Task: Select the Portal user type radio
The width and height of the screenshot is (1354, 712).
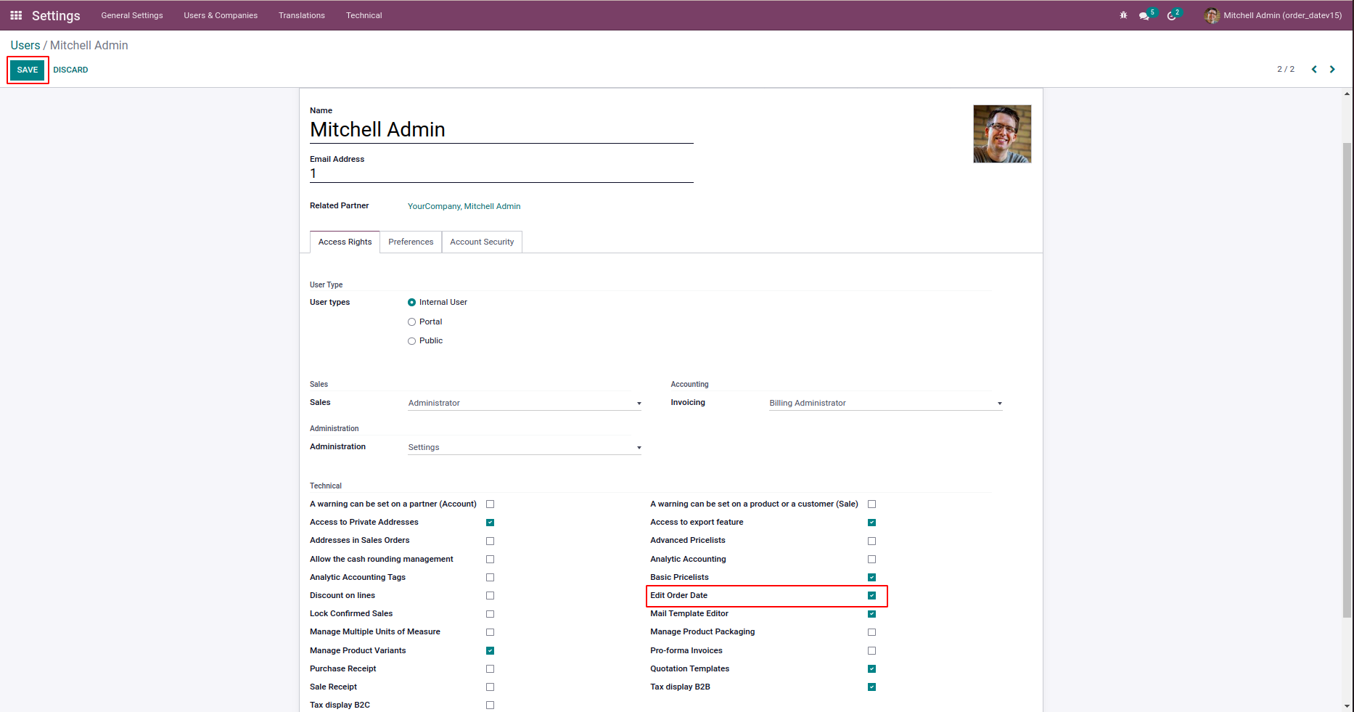Action: click(x=412, y=322)
